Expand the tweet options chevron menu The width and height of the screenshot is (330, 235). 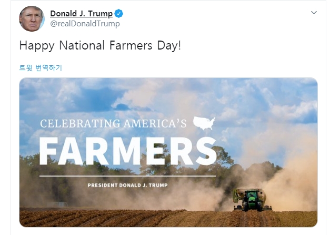click(x=314, y=13)
